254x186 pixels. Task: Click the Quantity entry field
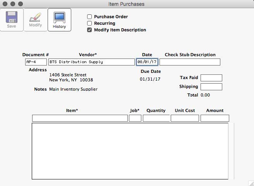[156, 118]
